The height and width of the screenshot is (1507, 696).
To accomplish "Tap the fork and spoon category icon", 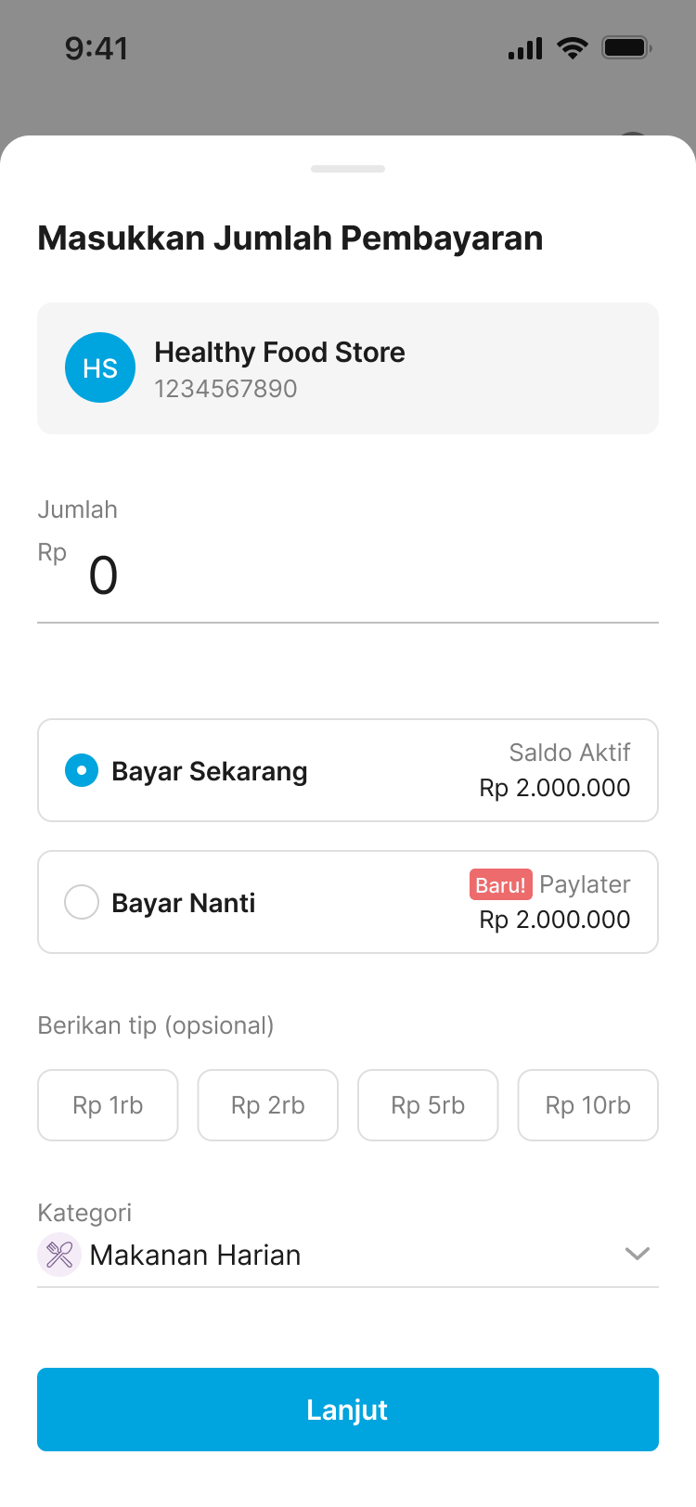I will point(59,1255).
